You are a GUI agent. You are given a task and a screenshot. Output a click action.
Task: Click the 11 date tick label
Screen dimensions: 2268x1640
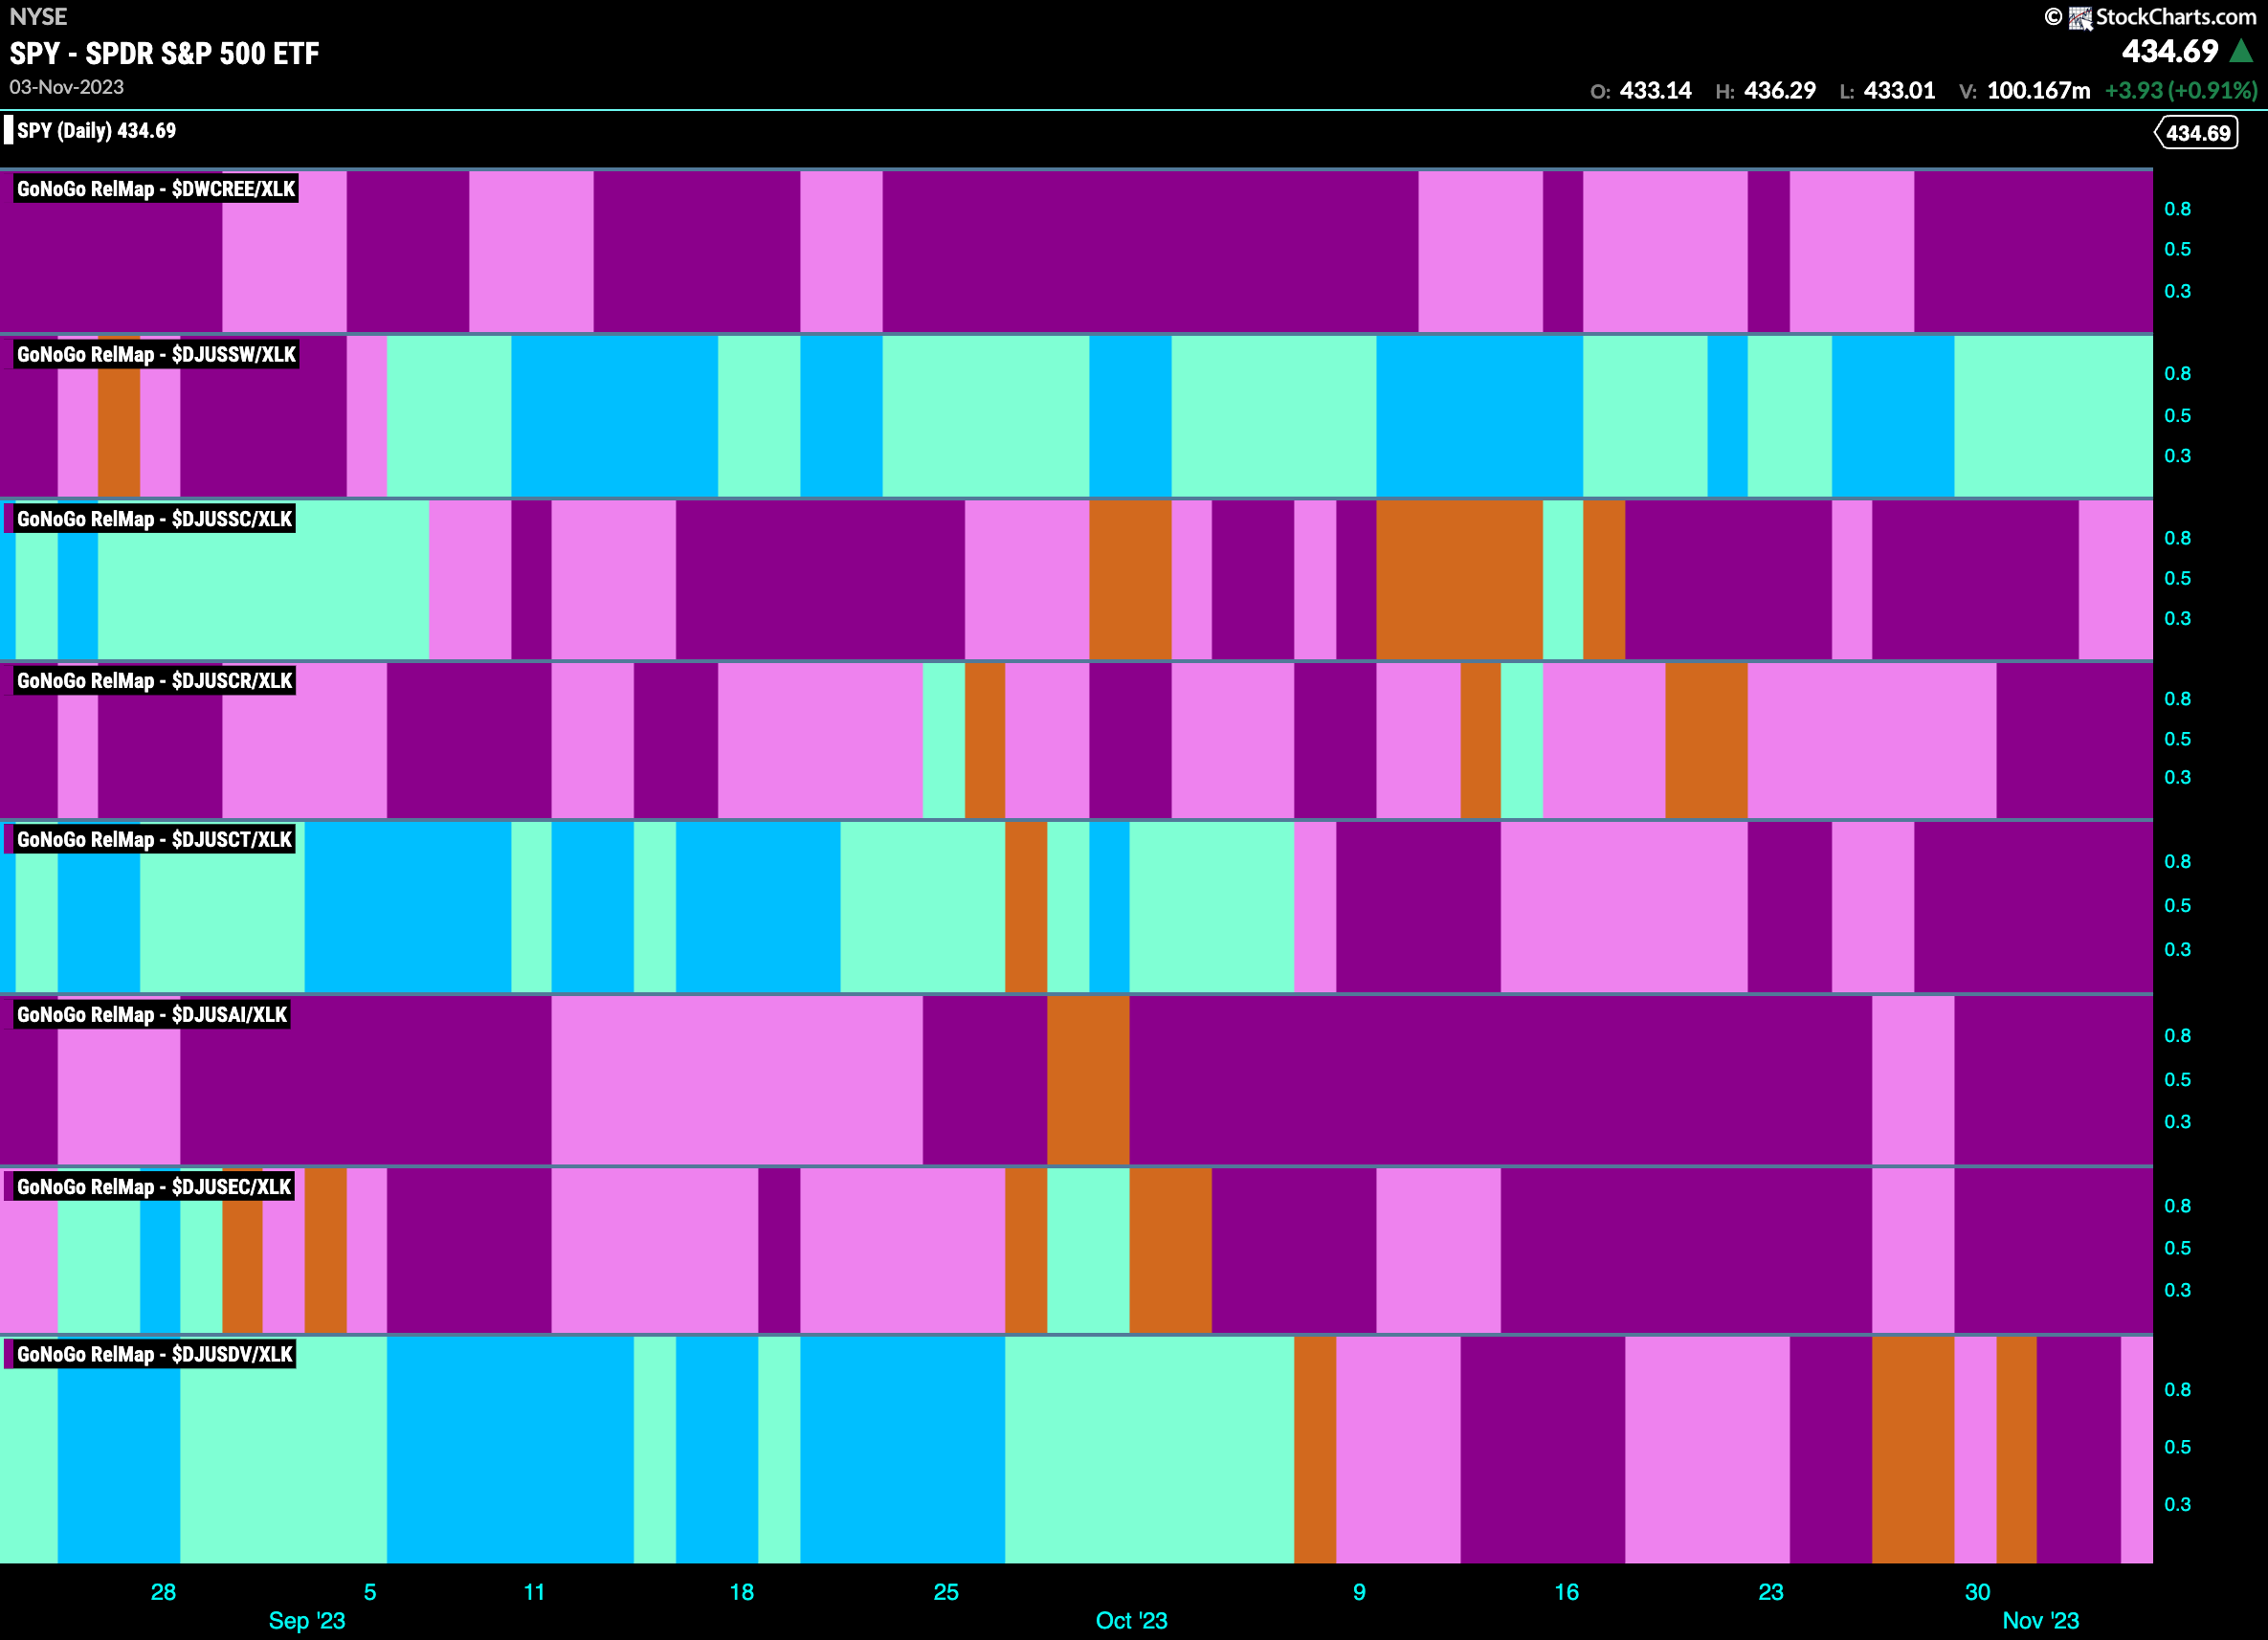click(x=535, y=1592)
